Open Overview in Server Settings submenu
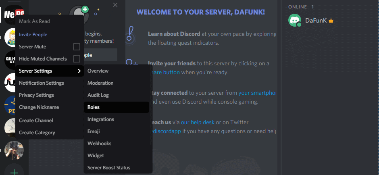This screenshot has width=379, height=175. [117, 71]
